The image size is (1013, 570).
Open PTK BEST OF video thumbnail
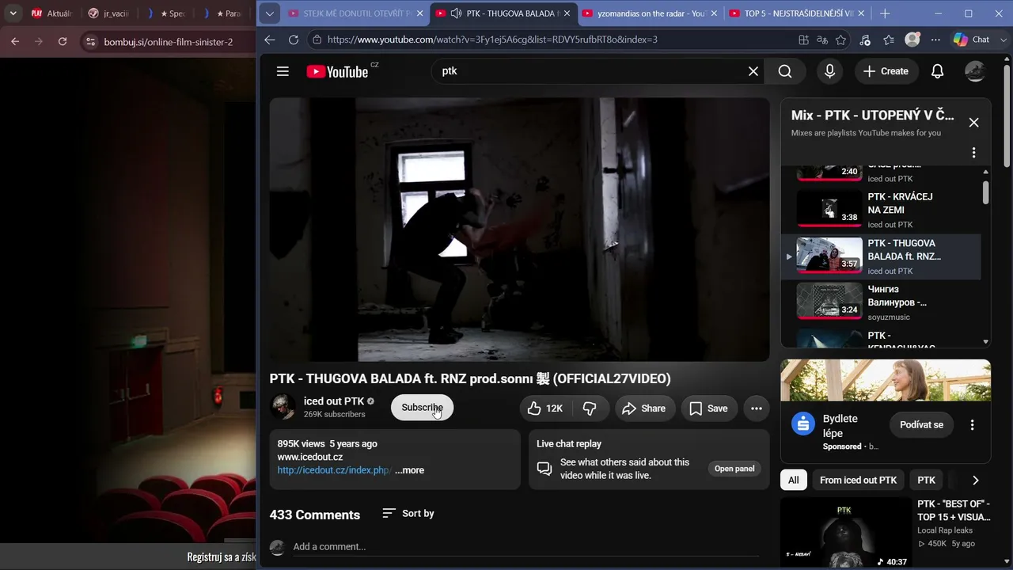[x=845, y=533]
